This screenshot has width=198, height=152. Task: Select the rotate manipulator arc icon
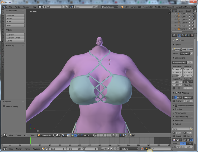point(78,135)
